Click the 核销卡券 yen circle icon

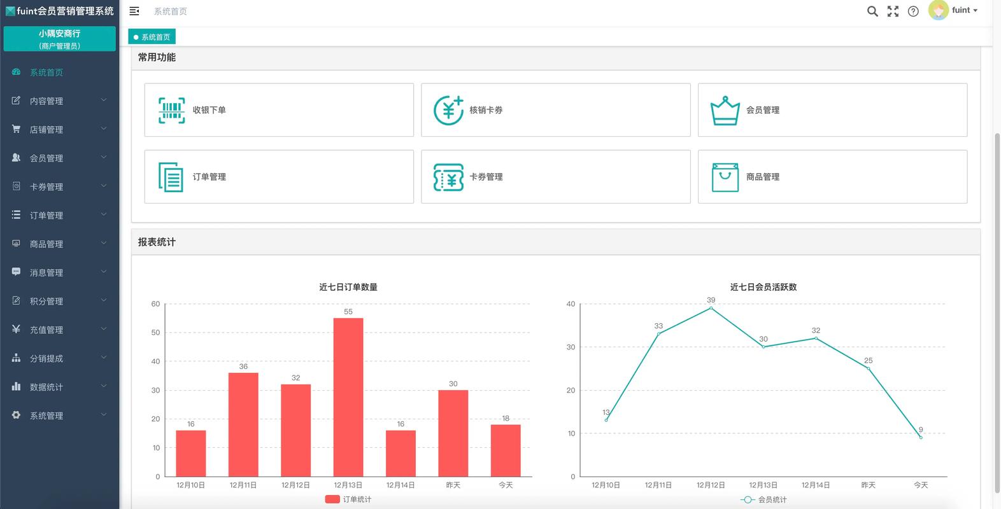448,110
